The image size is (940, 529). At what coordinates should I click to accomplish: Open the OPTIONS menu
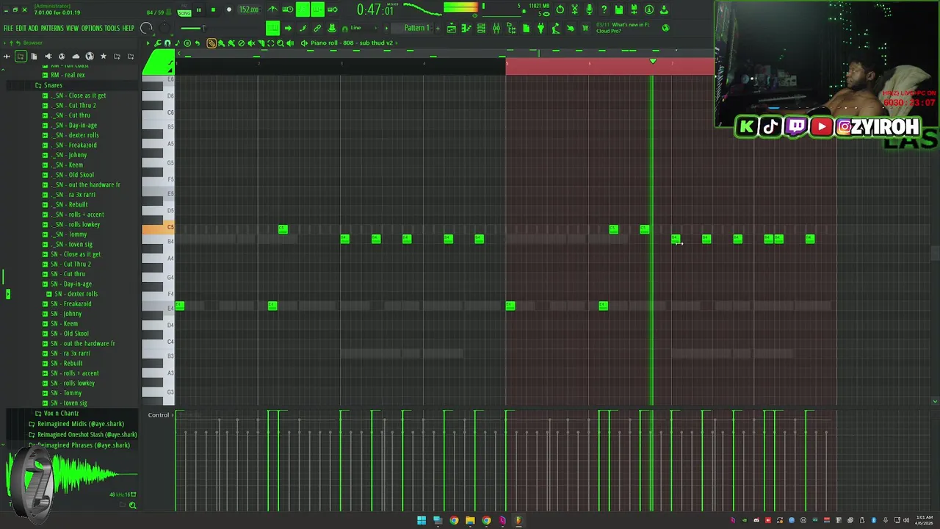click(92, 28)
